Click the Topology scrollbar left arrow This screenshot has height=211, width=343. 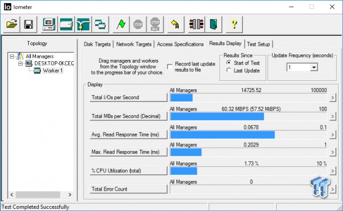[12, 194]
